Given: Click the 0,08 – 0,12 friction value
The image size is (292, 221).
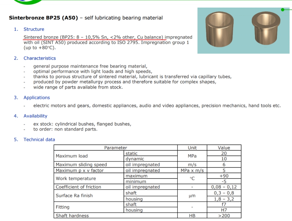Looking at the screenshot, I should click(x=224, y=187).
